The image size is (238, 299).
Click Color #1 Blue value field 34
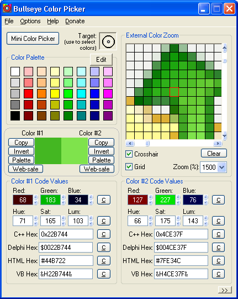(x=78, y=200)
